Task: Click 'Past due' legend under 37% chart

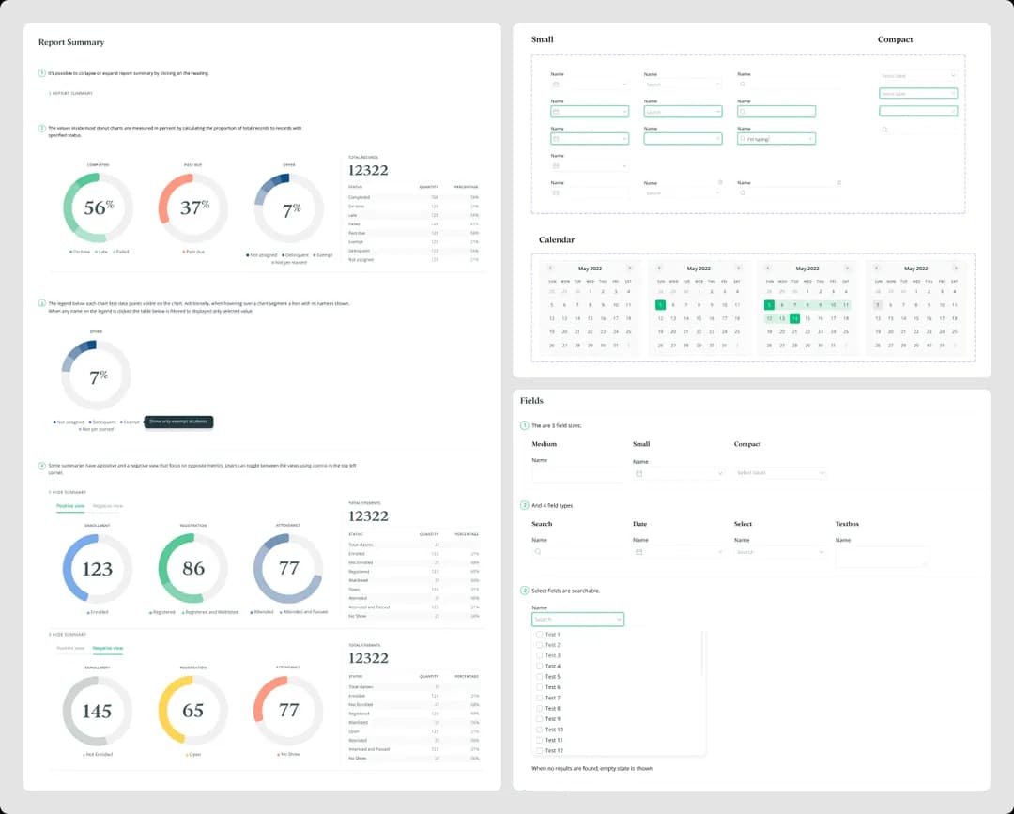Action: tap(195, 252)
